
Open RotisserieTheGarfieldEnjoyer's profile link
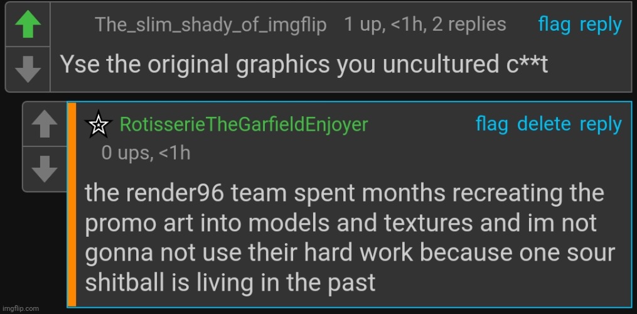[244, 124]
